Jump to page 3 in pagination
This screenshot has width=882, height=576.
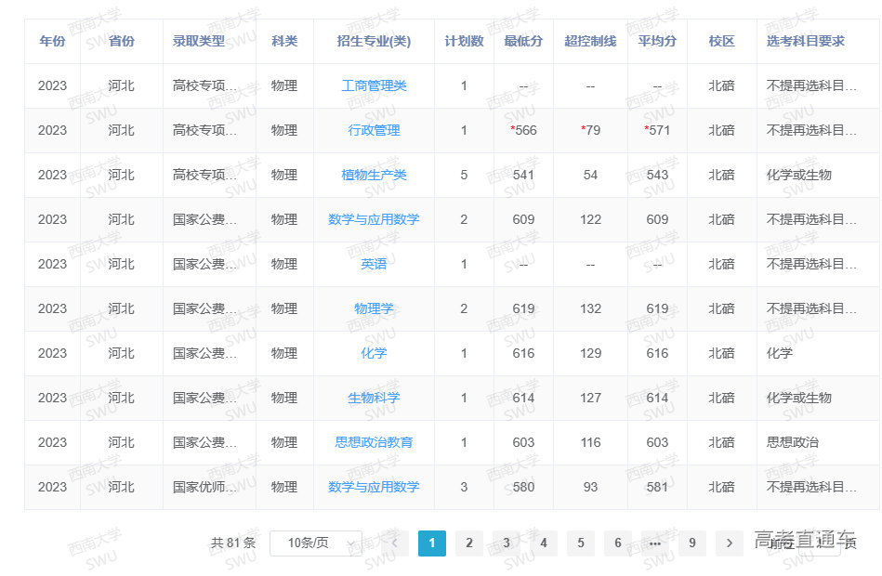tap(507, 543)
